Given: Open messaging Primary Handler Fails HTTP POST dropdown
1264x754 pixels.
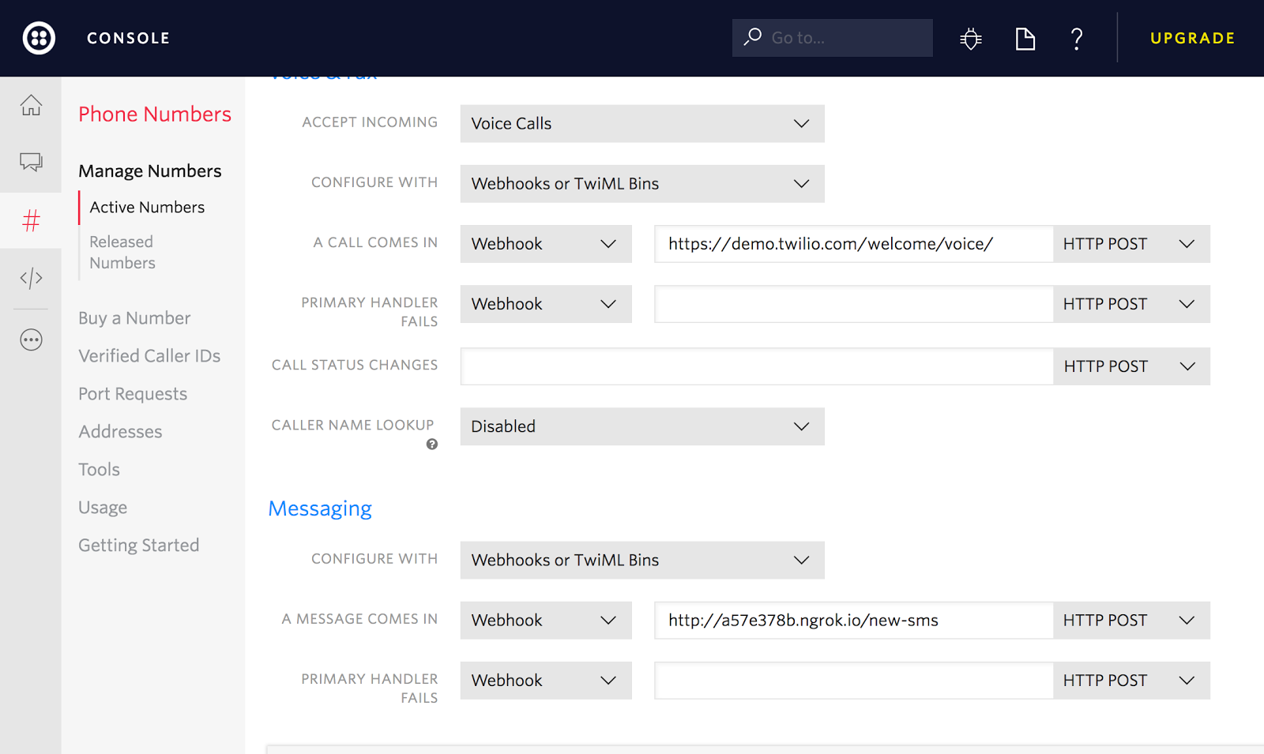Looking at the screenshot, I should pos(1131,681).
